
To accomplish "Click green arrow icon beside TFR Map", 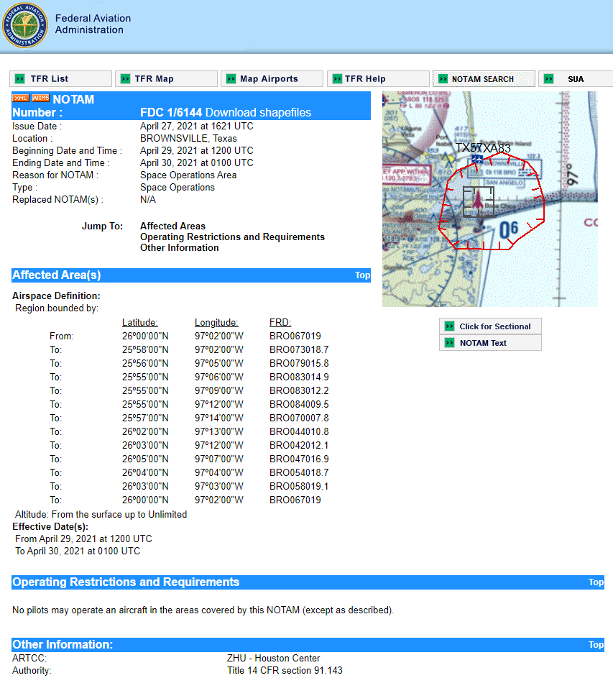I will (x=125, y=79).
